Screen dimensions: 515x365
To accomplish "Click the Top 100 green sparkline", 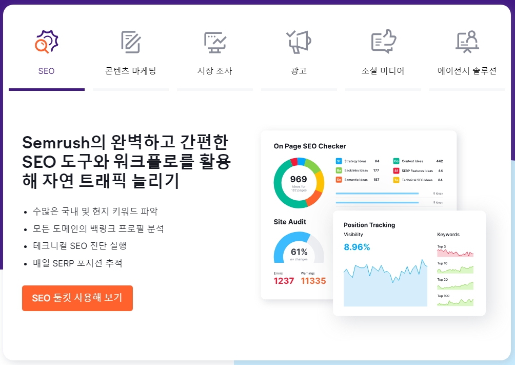I will tap(455, 302).
